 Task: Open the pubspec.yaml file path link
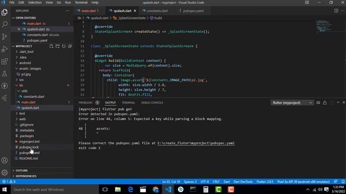(x=196, y=143)
